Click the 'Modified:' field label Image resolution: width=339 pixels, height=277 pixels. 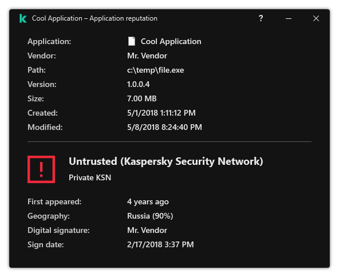(x=45, y=127)
